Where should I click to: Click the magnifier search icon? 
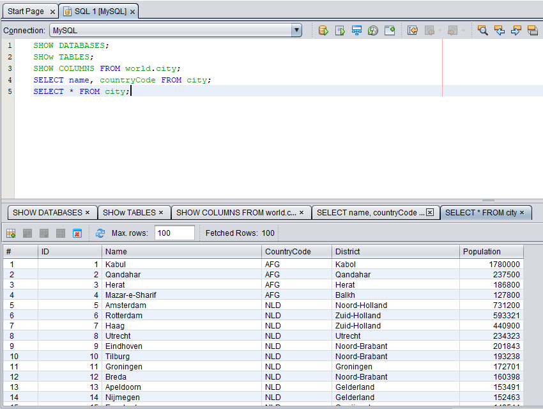tap(483, 30)
